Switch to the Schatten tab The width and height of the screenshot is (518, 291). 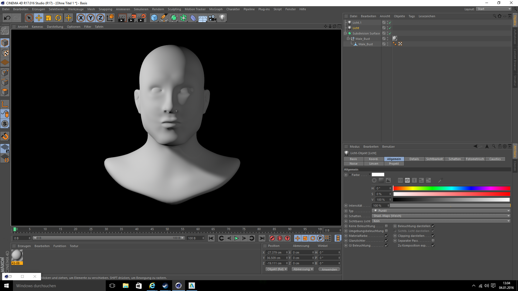pos(455,159)
